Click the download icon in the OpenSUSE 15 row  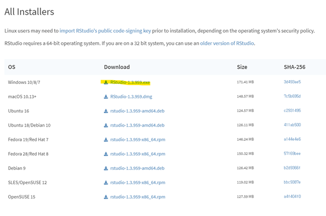(x=106, y=197)
